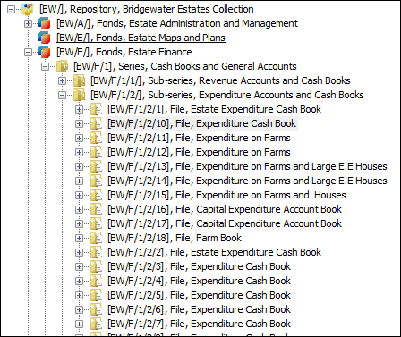Collapse the Bridgewater Estates Collection repository node

point(11,10)
